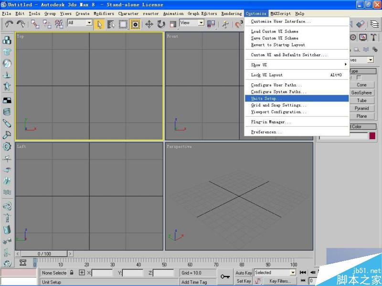
Task: Toggle the Window/Crossing selection mode
Action: coord(135,24)
